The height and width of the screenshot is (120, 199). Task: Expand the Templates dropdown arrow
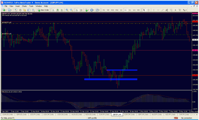pyautogui.click(x=99, y=10)
